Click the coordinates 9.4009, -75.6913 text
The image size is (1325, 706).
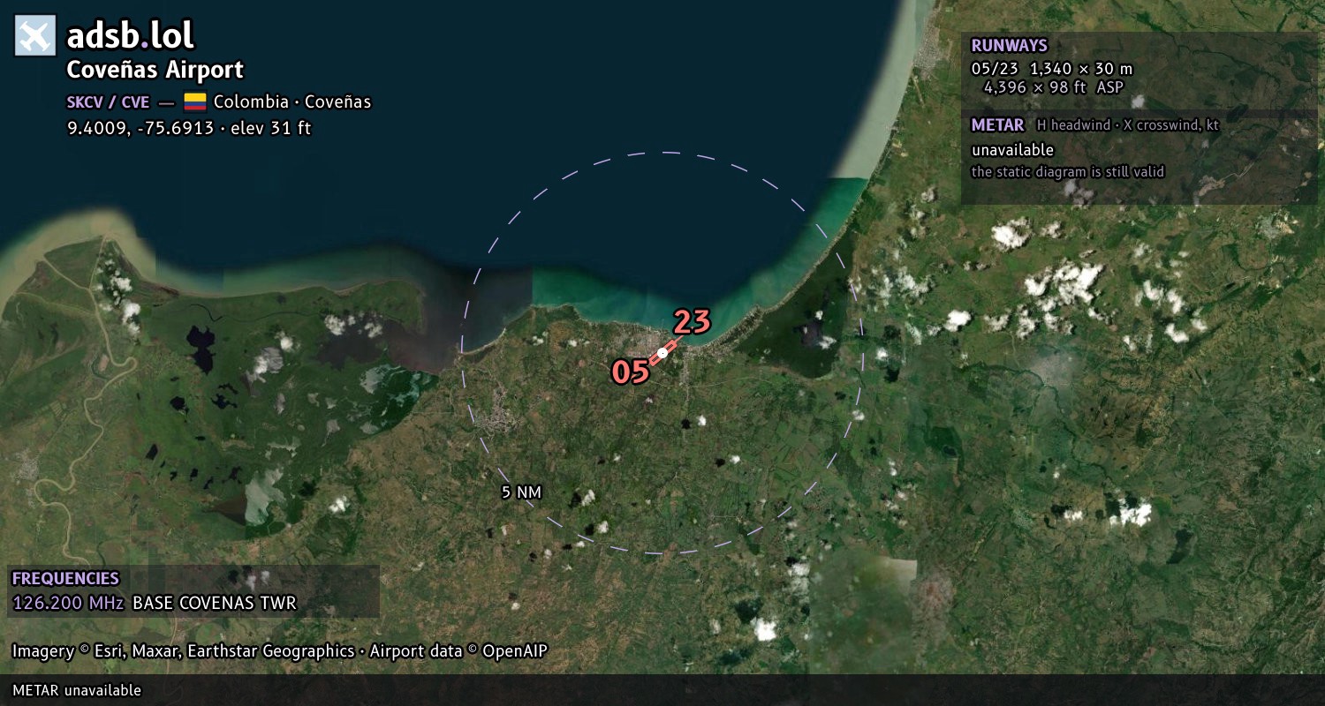[140, 128]
